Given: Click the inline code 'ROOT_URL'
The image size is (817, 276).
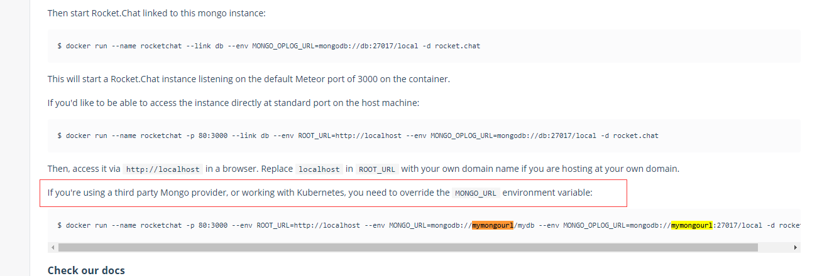Looking at the screenshot, I should click(x=376, y=169).
